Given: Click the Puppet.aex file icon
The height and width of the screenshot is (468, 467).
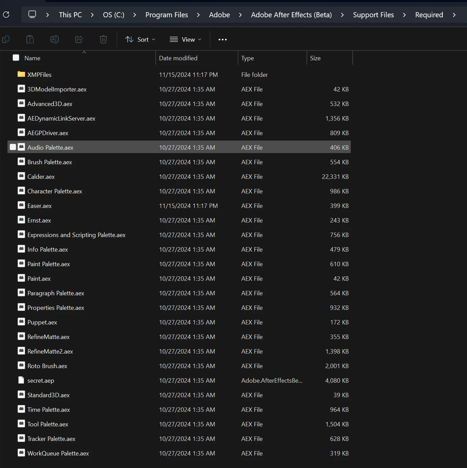Looking at the screenshot, I should (x=21, y=322).
